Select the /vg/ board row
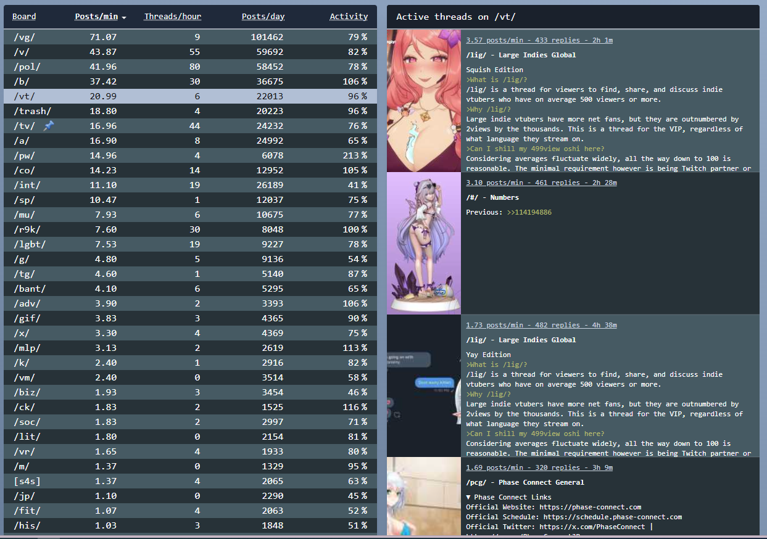The height and width of the screenshot is (539, 767). click(190, 37)
